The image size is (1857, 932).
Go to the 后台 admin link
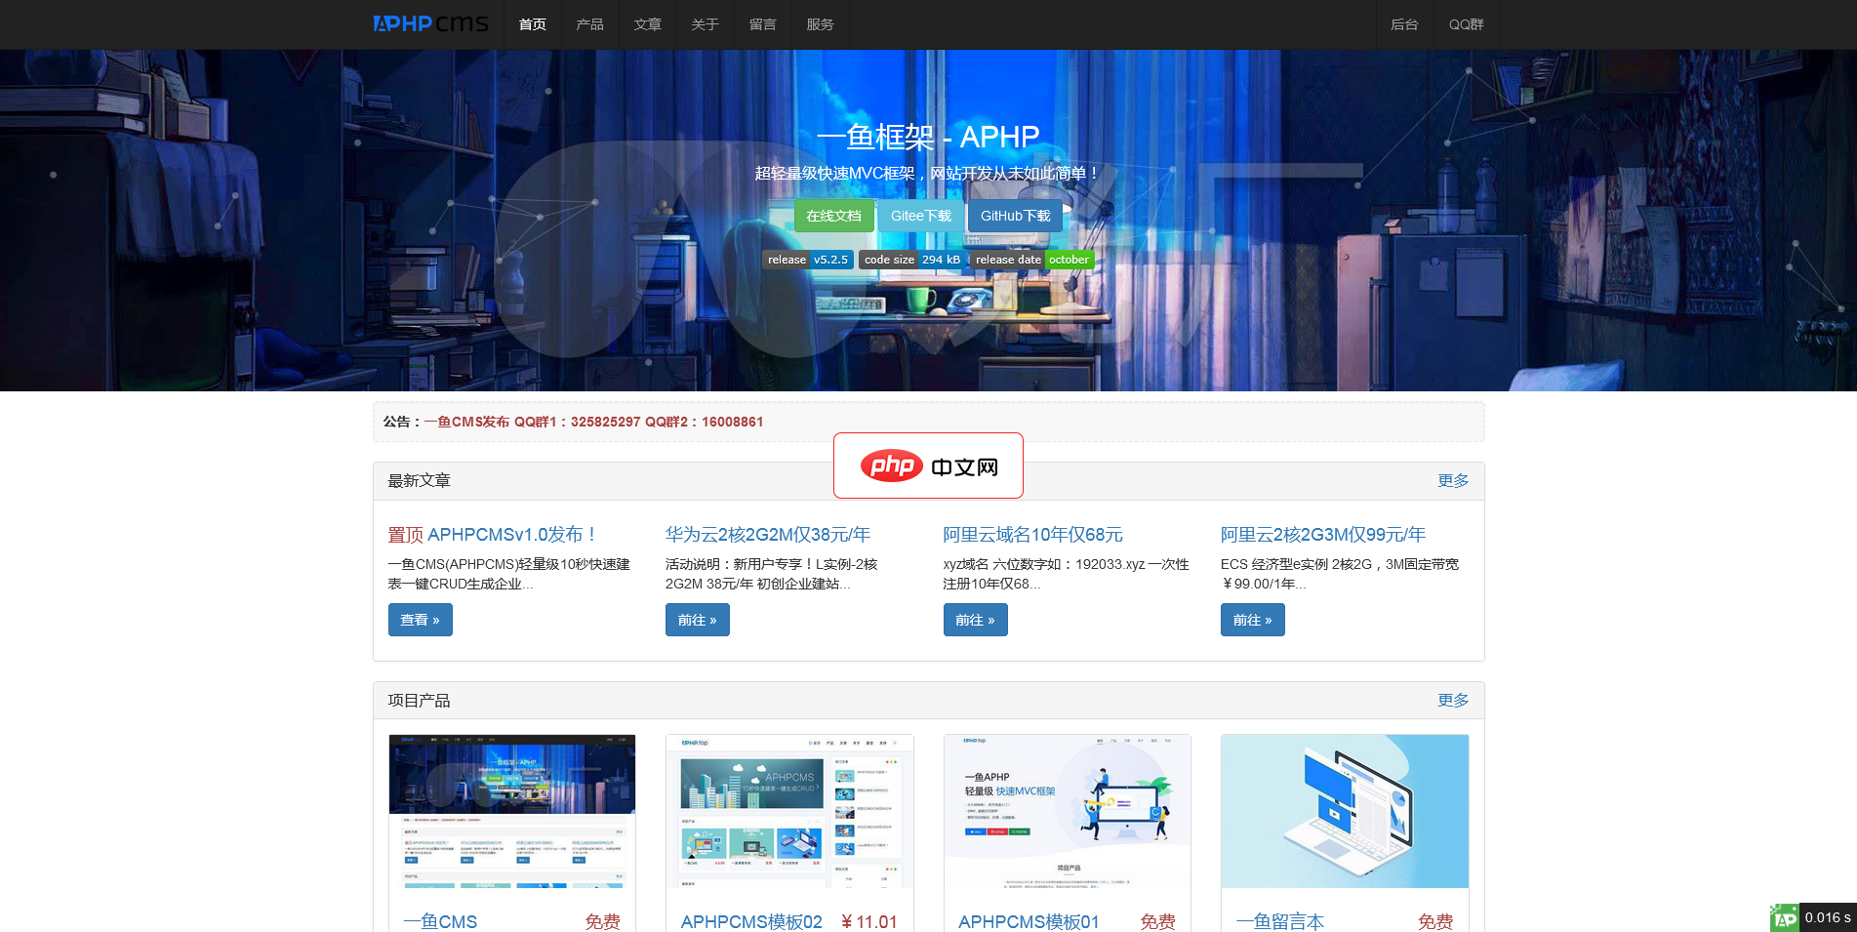(1404, 23)
